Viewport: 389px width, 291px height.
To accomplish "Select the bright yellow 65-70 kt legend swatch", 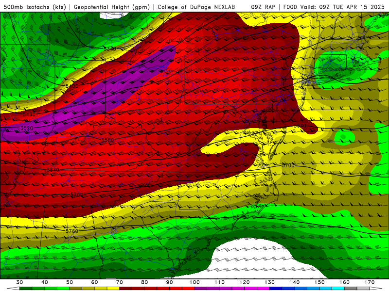I will [113, 289].
